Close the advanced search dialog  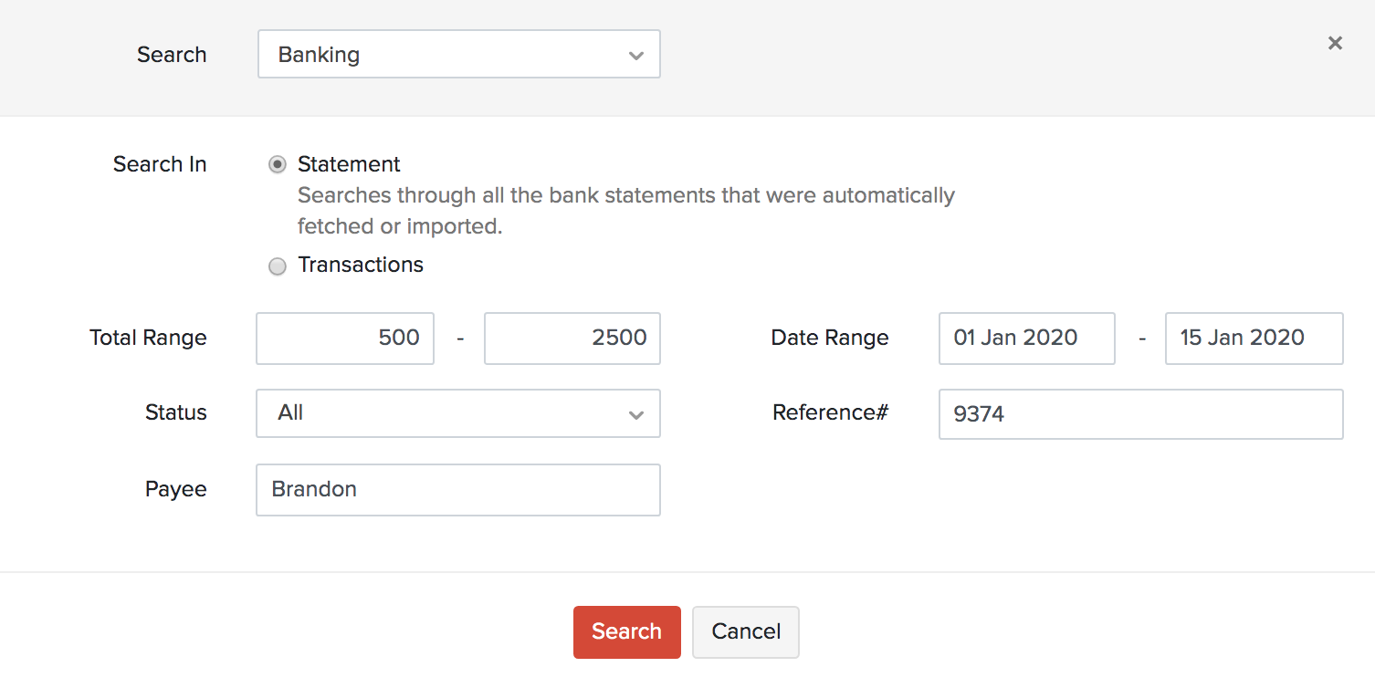point(1335,43)
